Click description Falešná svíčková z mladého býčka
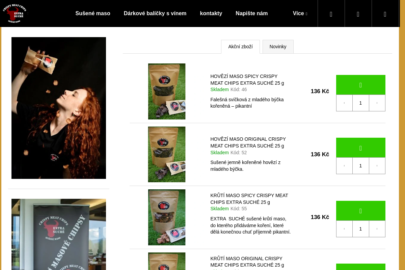Screen dimensions: 405x270 [247, 103]
